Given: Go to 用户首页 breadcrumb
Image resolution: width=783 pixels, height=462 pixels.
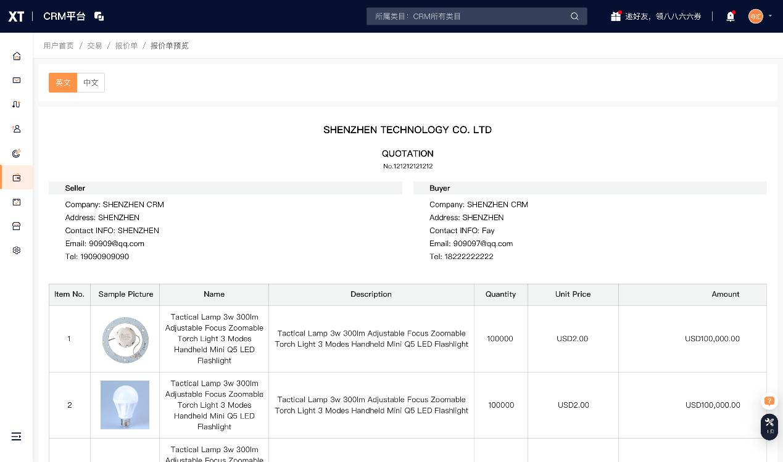Looking at the screenshot, I should pos(59,46).
